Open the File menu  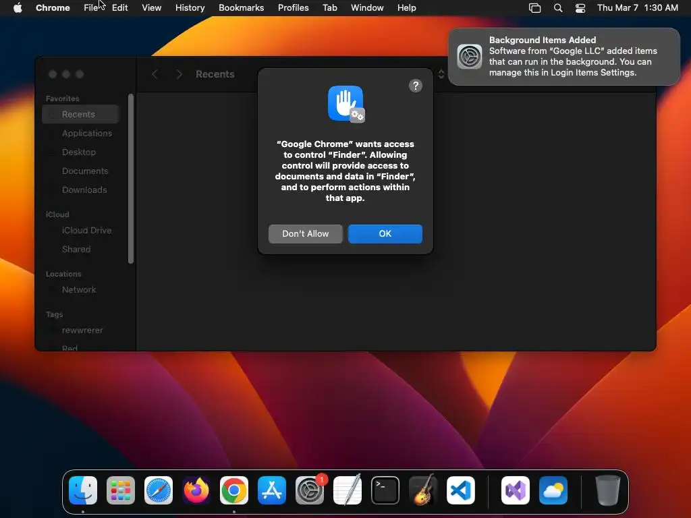pos(91,8)
